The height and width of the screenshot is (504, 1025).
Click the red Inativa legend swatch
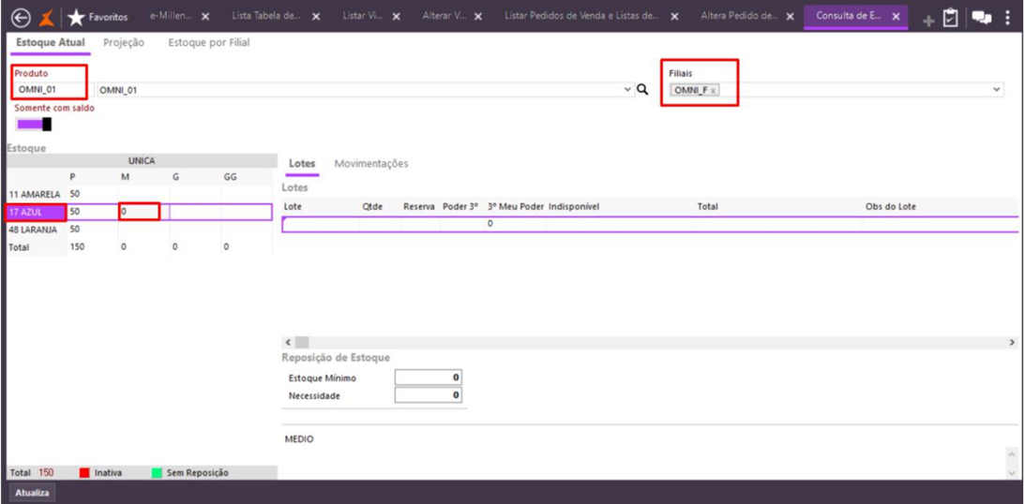point(84,473)
